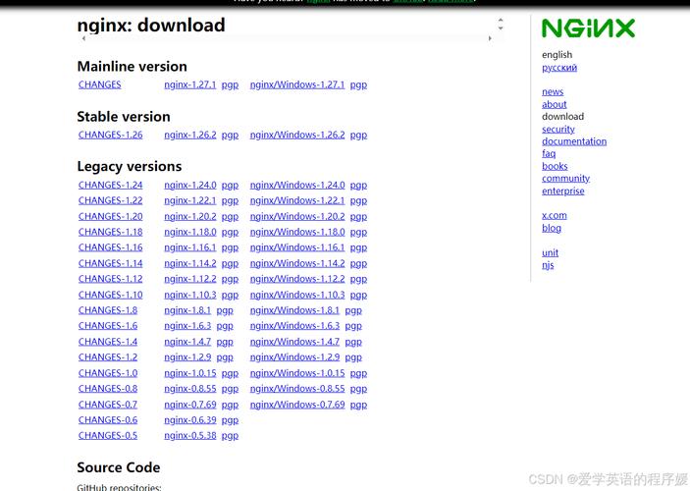Download nginx/Windows-1.20.2

pos(297,216)
